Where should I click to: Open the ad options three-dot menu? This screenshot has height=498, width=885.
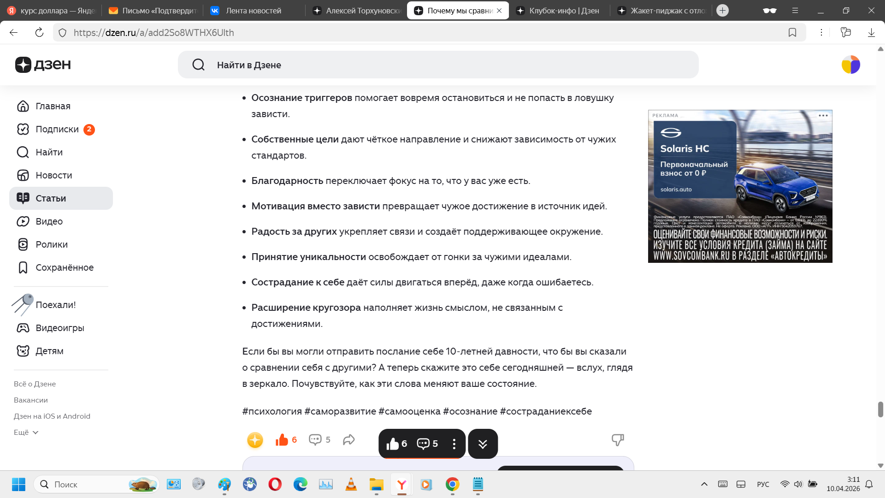coord(823,116)
